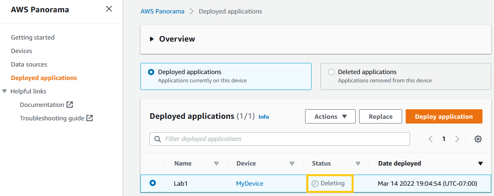Click the Deploy application button
The image size is (494, 196).
pos(444,116)
